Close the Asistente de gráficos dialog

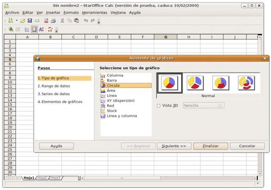point(265,58)
